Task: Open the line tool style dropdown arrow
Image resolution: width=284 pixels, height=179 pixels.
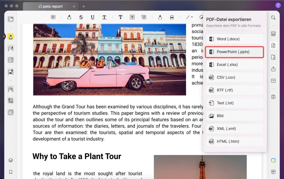Action: 191,17
